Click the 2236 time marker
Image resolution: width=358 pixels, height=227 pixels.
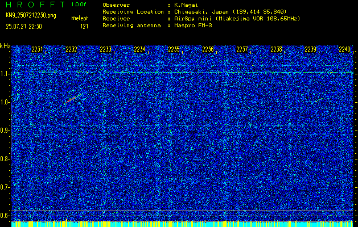(208, 49)
